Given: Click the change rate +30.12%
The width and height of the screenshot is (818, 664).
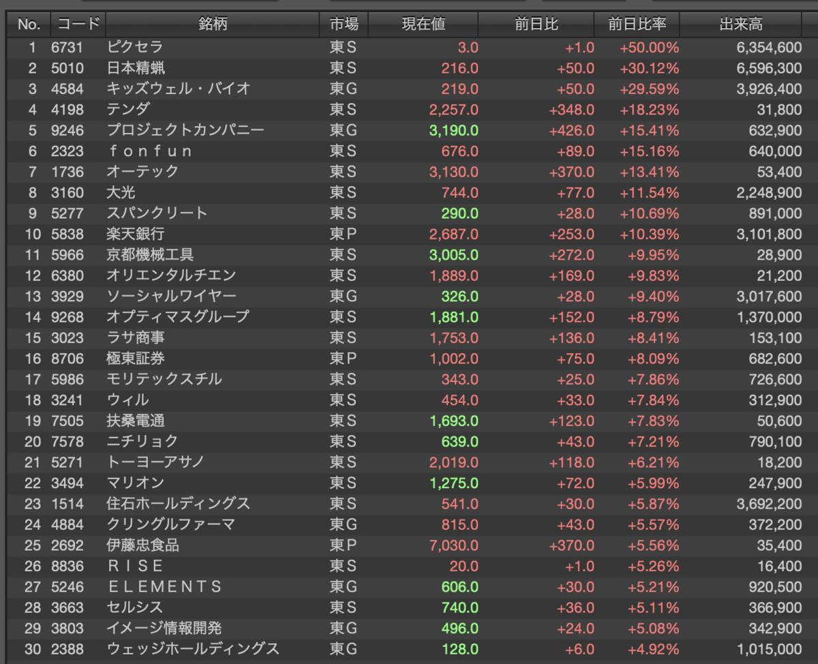Looking at the screenshot, I should click(x=649, y=68).
